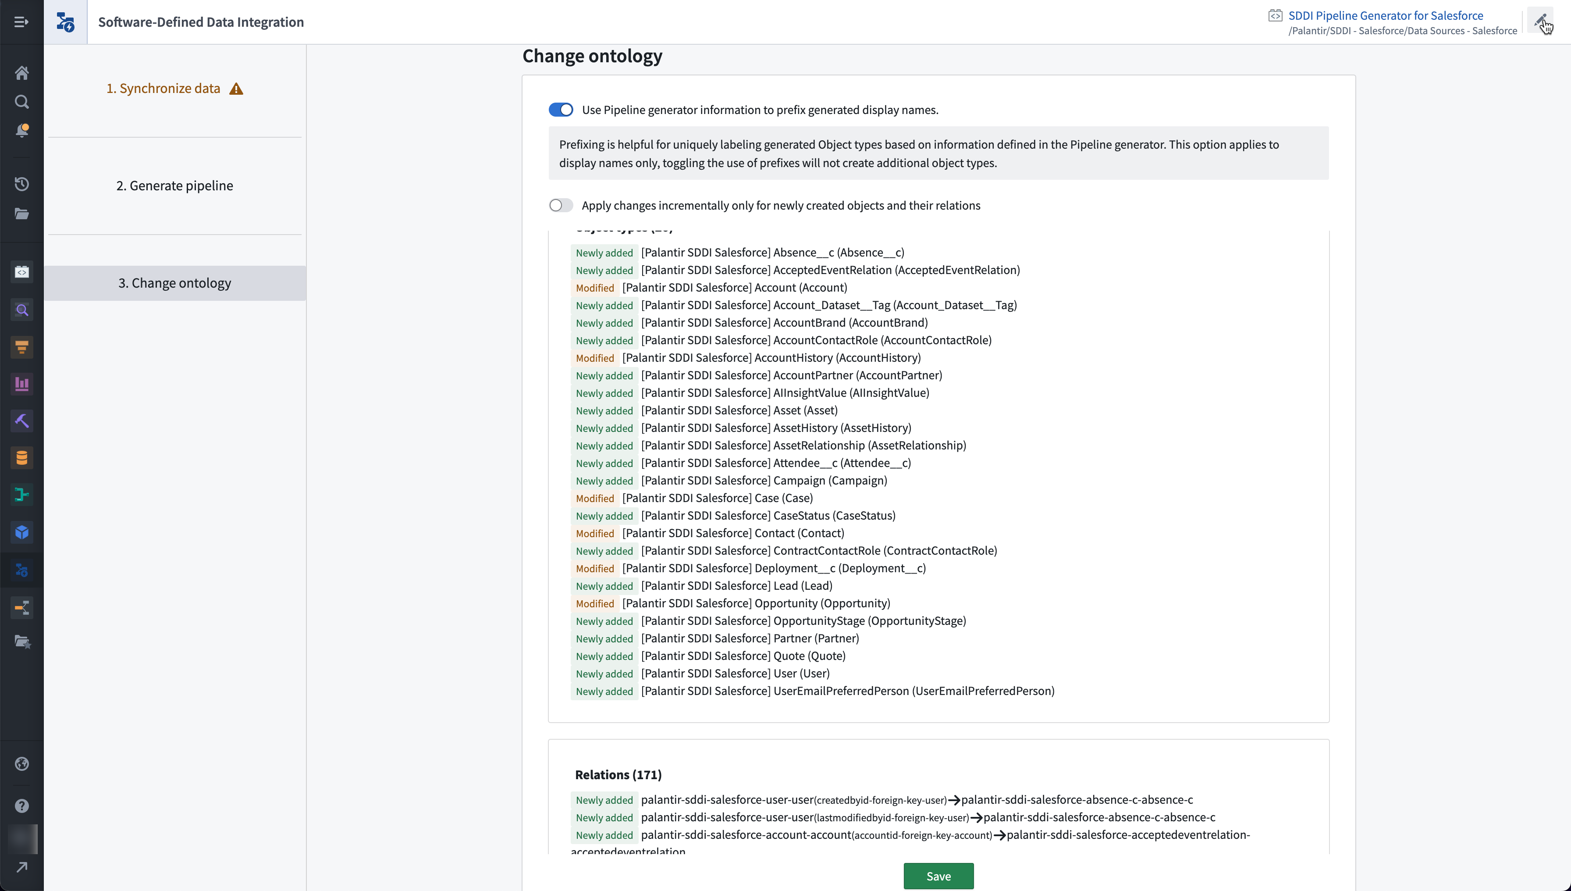Image resolution: width=1571 pixels, height=891 pixels.
Task: Select the Account (Account) modified row
Action: [x=709, y=288]
